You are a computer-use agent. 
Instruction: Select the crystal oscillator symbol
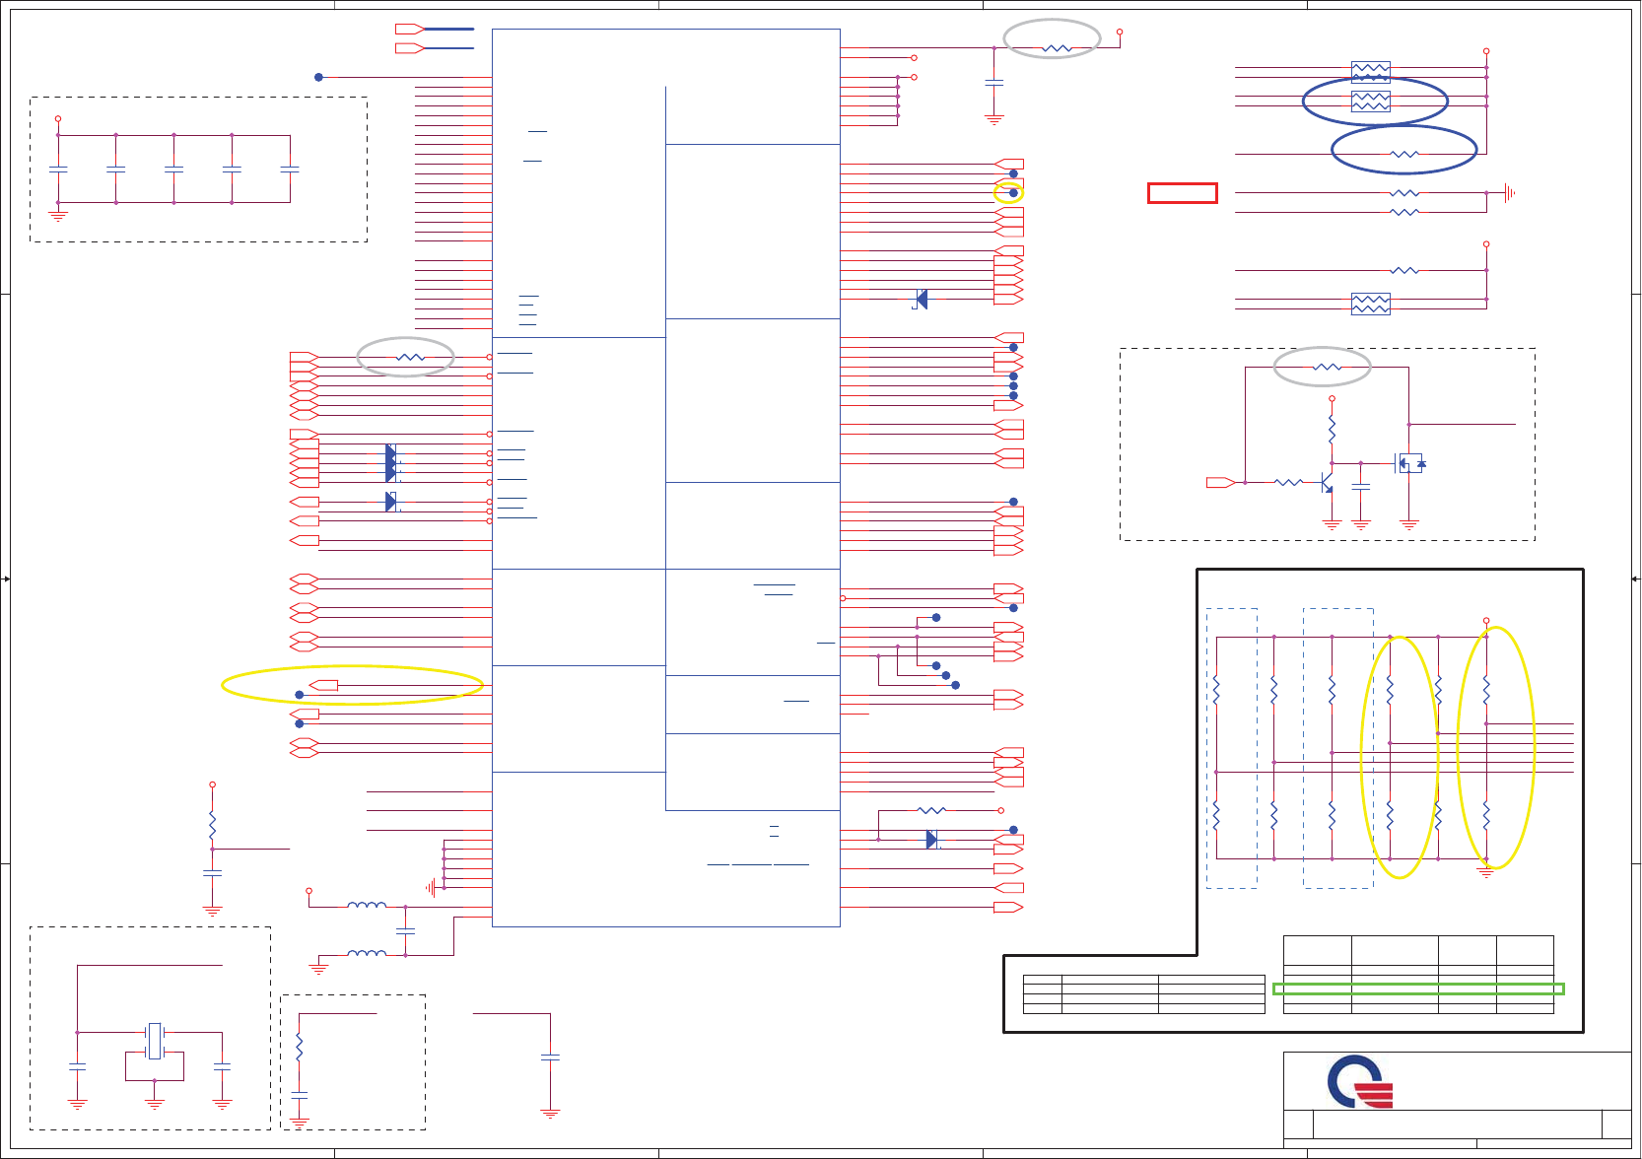(x=155, y=1041)
